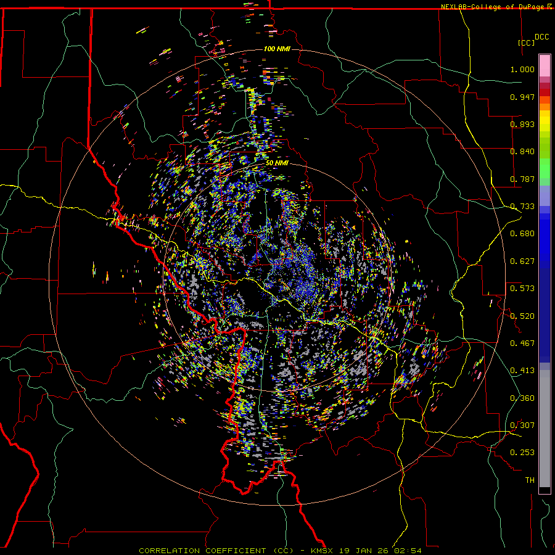Click the CORRELATION COEFFICIENT (CC) caption text
The width and height of the screenshot is (555, 555).
click(216, 551)
